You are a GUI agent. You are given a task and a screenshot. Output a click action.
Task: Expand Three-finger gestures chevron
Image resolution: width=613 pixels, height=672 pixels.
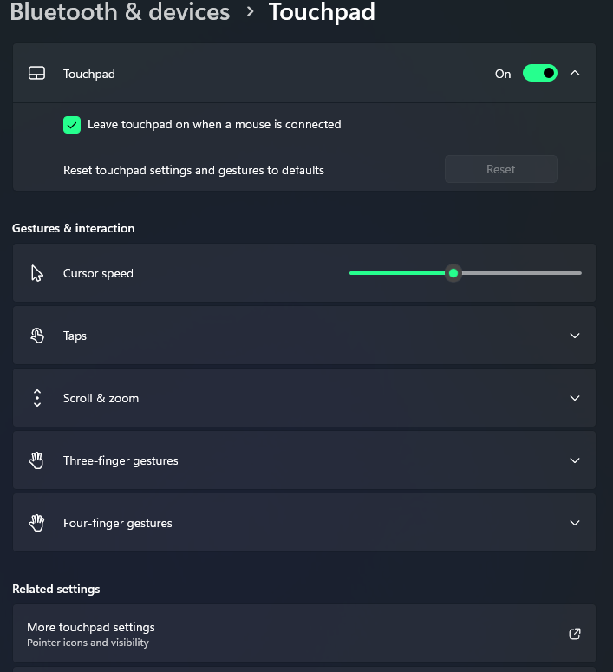(x=575, y=460)
